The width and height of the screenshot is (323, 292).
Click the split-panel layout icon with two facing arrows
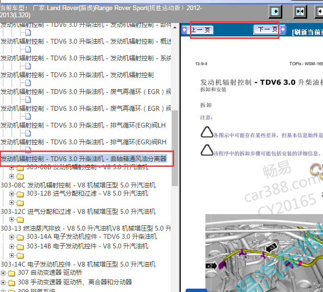[x=300, y=12]
